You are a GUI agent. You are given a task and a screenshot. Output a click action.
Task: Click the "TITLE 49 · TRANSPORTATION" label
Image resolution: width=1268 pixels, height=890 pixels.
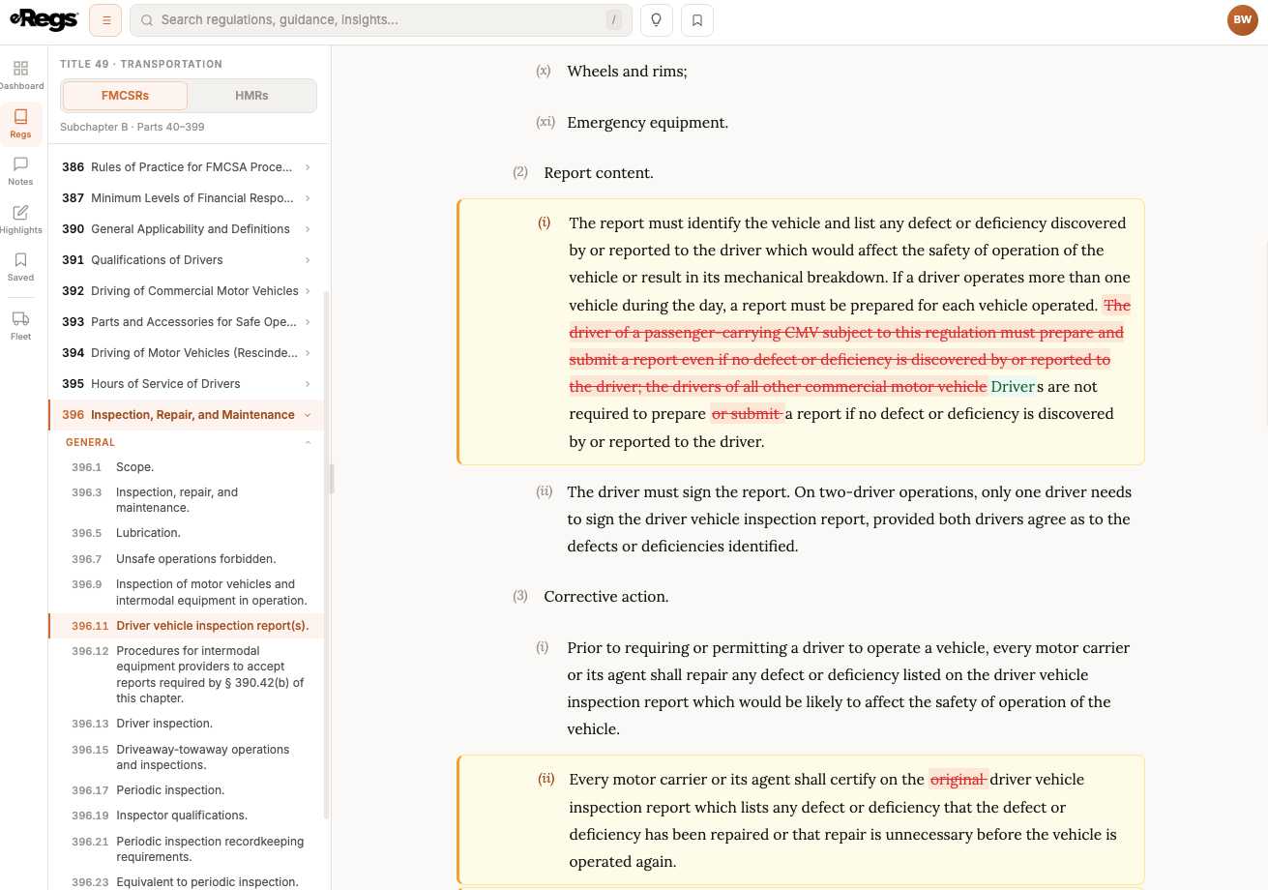[x=141, y=64]
